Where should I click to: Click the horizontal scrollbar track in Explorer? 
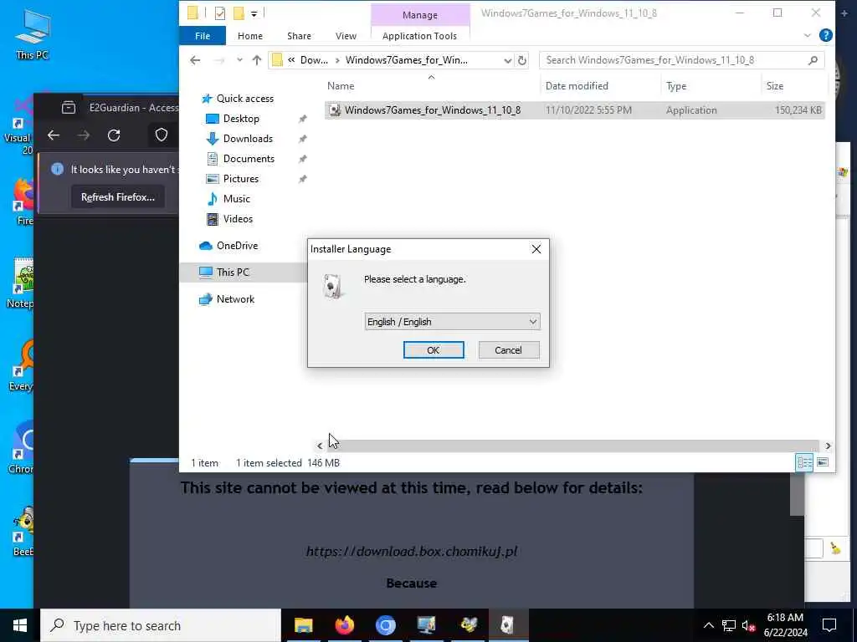coord(574,446)
